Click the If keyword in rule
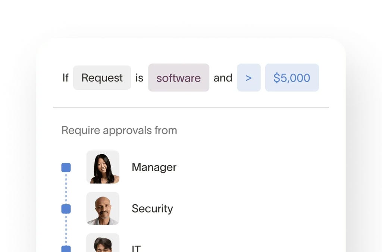 point(65,78)
